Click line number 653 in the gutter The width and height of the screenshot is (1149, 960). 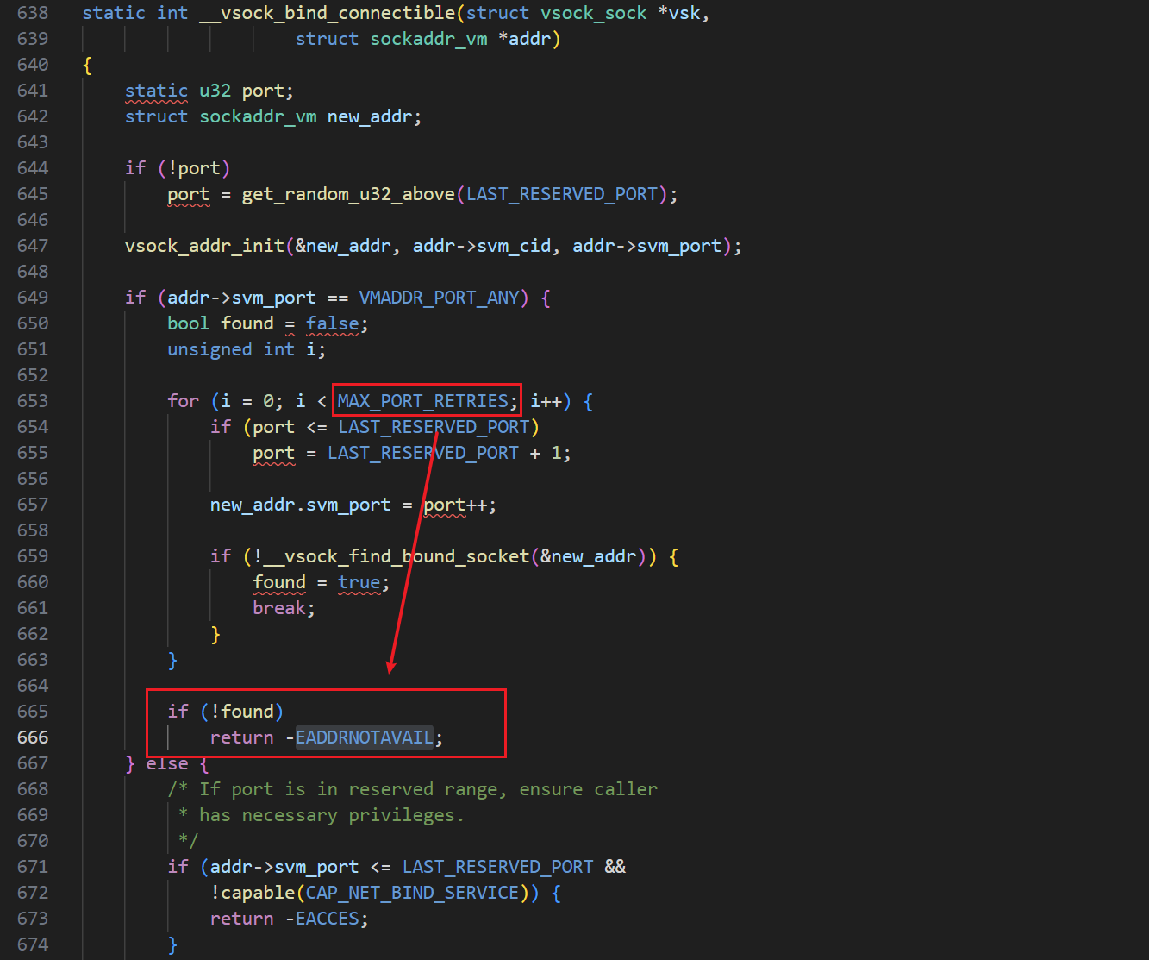pyautogui.click(x=33, y=401)
